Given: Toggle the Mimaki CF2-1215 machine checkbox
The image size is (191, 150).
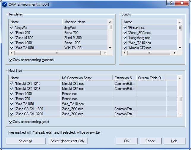Looking at the screenshot, I should tap(12, 84).
